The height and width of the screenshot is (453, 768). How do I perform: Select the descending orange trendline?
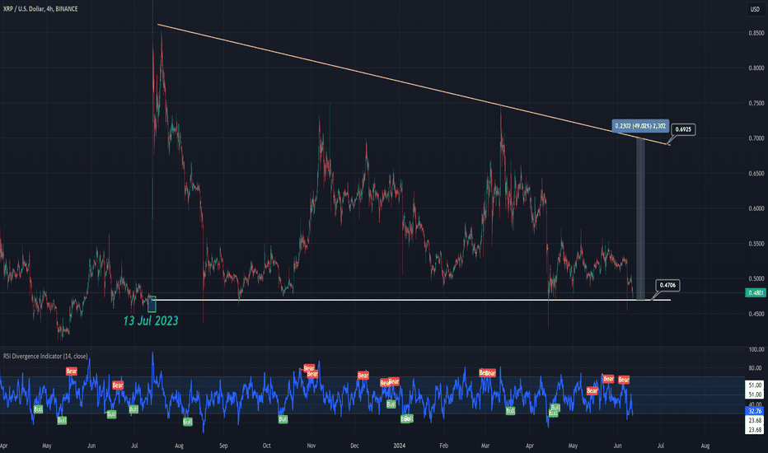pos(413,84)
